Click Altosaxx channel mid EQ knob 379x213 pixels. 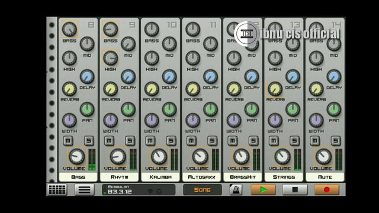click(210, 44)
